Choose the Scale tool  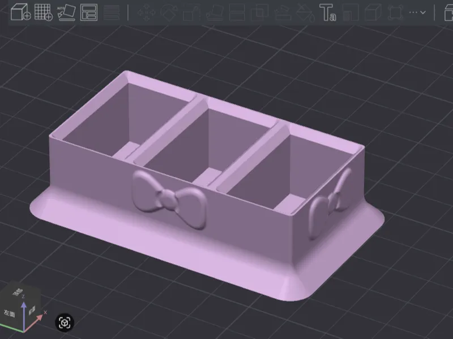191,12
